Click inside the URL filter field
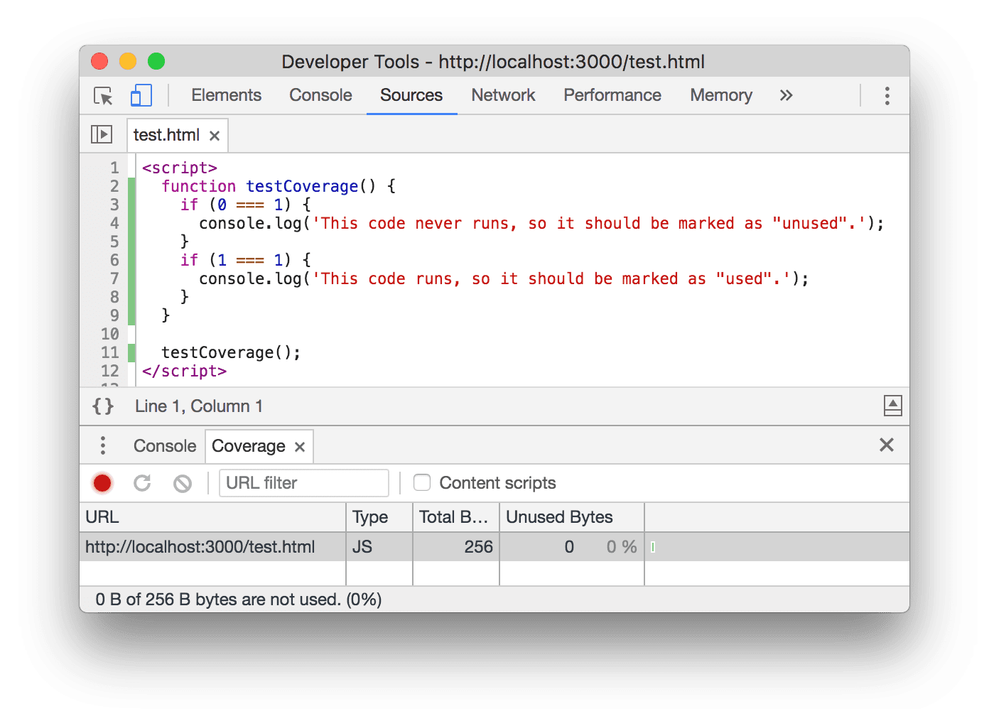 (303, 482)
